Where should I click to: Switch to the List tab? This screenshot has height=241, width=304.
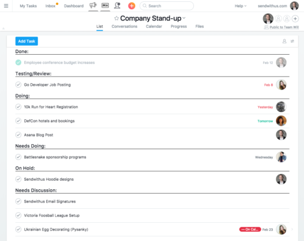click(100, 26)
